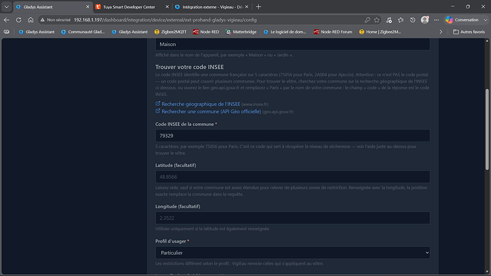Open a new browser tab

tap(258, 6)
